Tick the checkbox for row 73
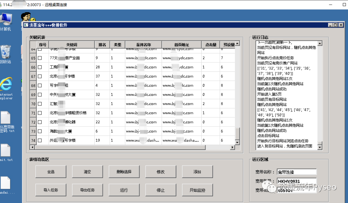Viewport: 348px width, 203px height. click(x=40, y=131)
